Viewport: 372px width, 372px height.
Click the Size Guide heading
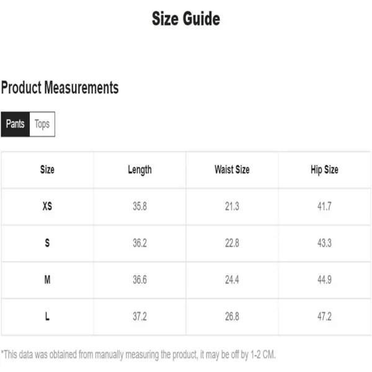(x=186, y=19)
